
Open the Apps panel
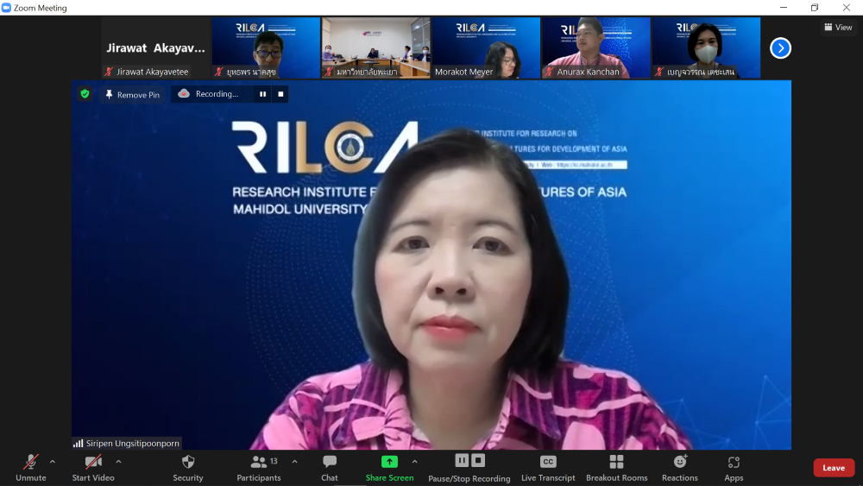pyautogui.click(x=734, y=467)
